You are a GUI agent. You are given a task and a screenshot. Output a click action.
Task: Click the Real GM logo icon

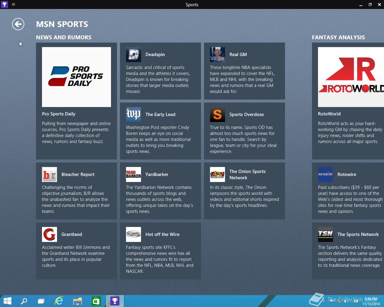(217, 55)
